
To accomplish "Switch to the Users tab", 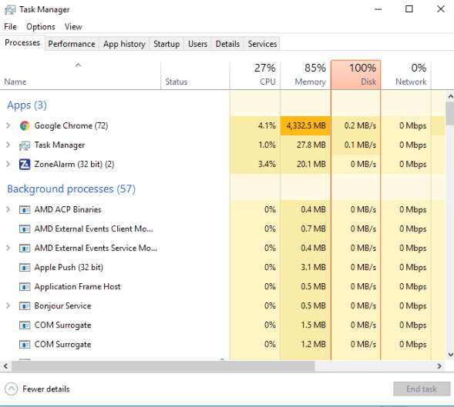I will [x=198, y=44].
